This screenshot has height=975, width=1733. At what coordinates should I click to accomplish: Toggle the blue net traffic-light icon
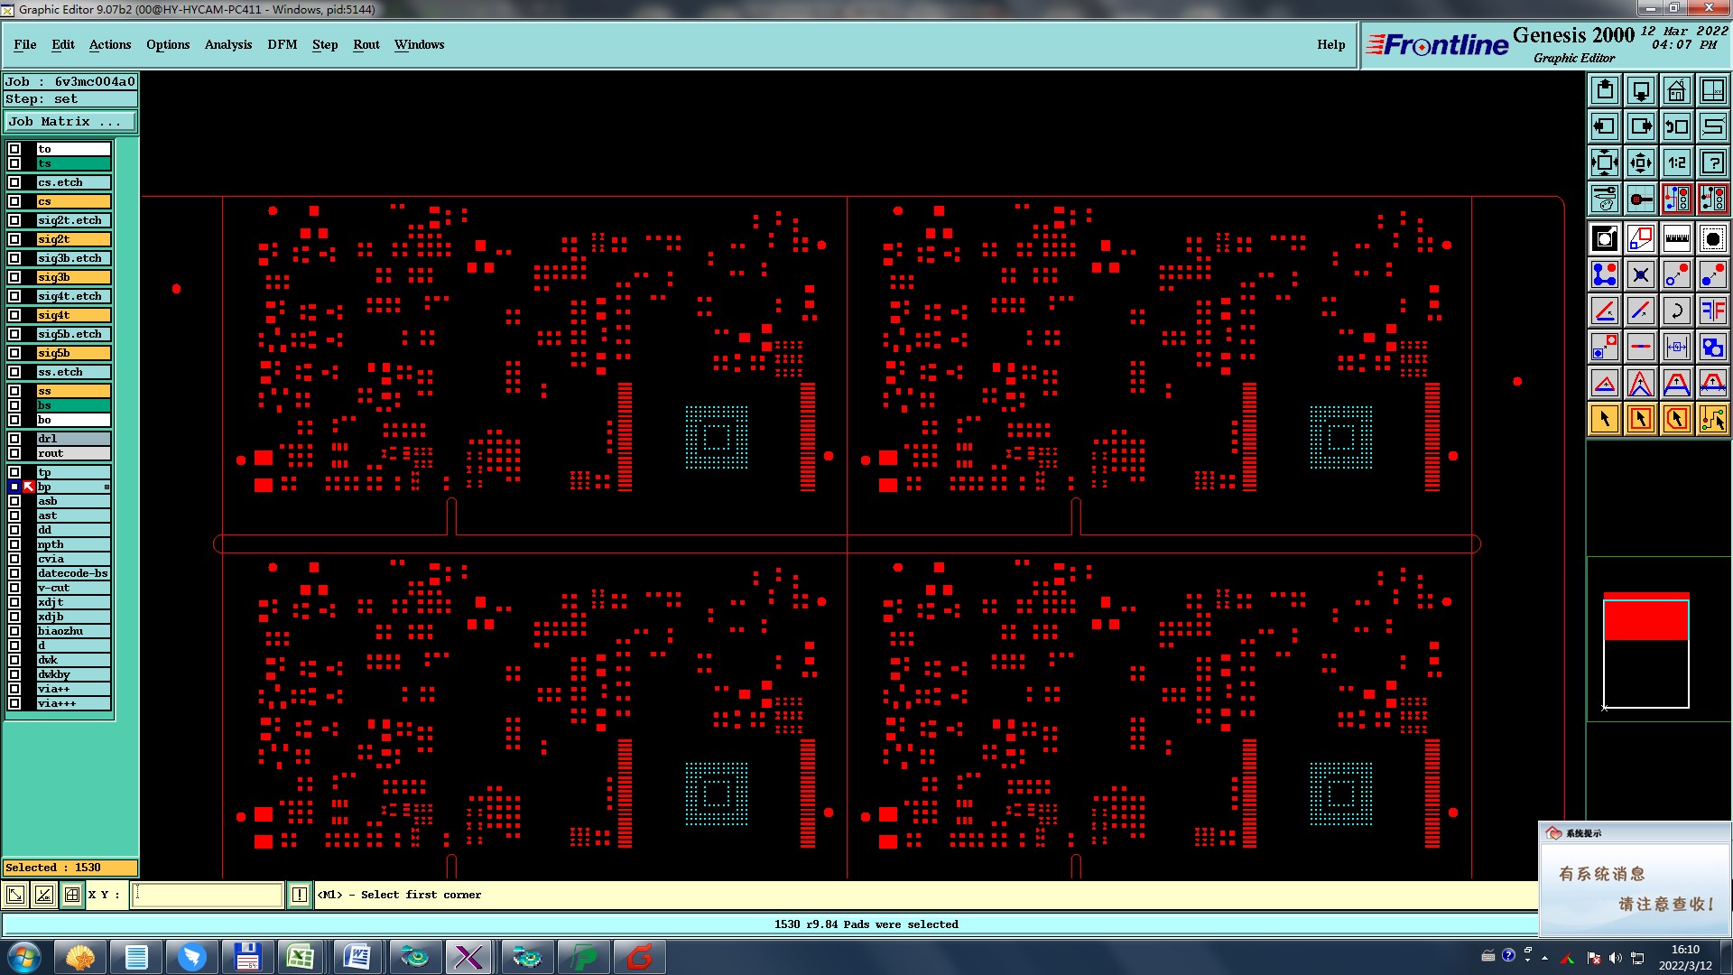(x=1677, y=199)
